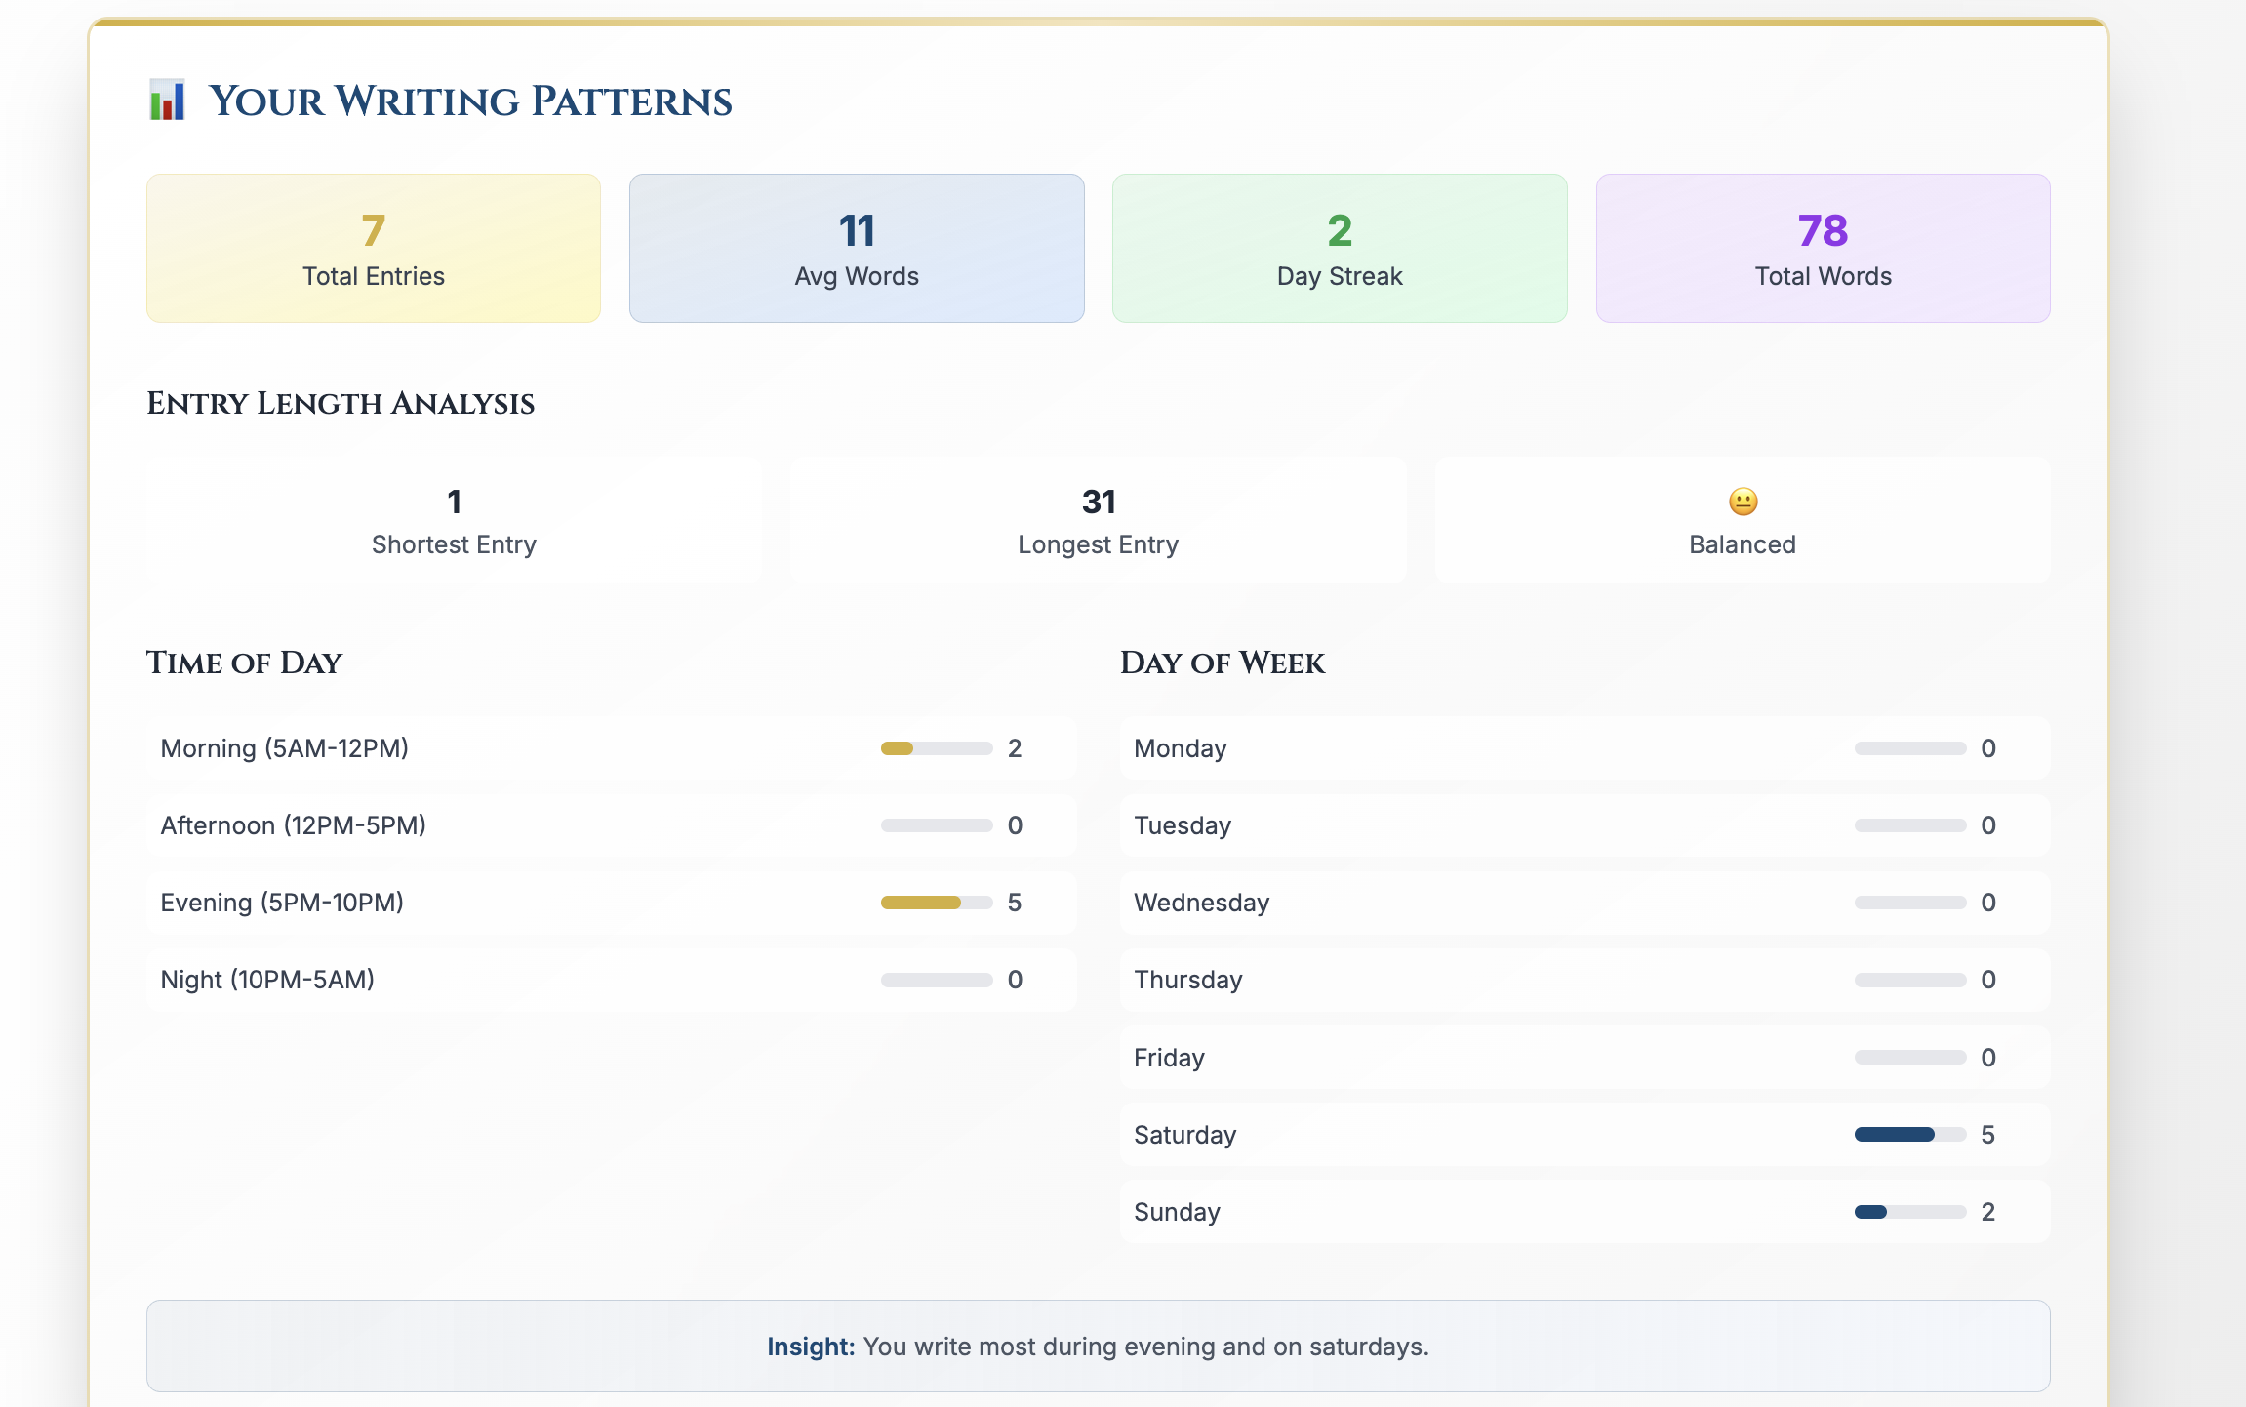Select the Avg Words stat card
This screenshot has width=2246, height=1407.
[x=857, y=249]
